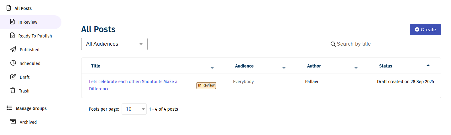Click the All Posts document icon
This screenshot has height=135, width=451.
click(9, 8)
